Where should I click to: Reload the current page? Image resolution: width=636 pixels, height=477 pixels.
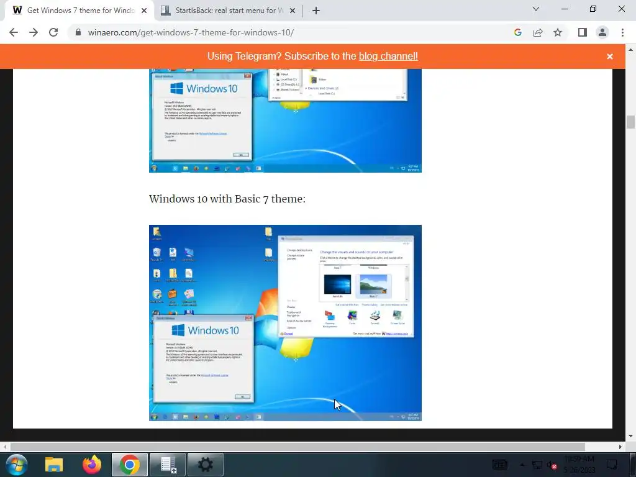(53, 32)
